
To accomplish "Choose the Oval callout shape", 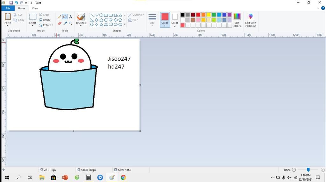I will [x=116, y=24].
